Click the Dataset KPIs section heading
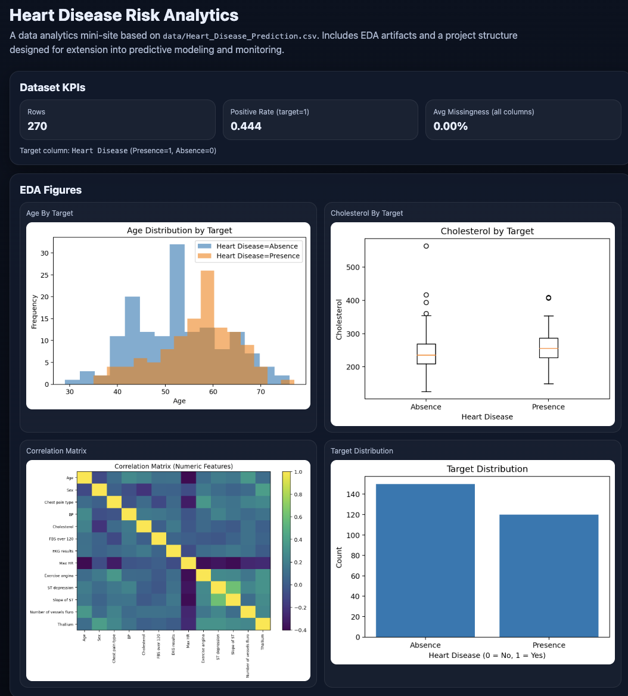This screenshot has width=628, height=696. (52, 88)
